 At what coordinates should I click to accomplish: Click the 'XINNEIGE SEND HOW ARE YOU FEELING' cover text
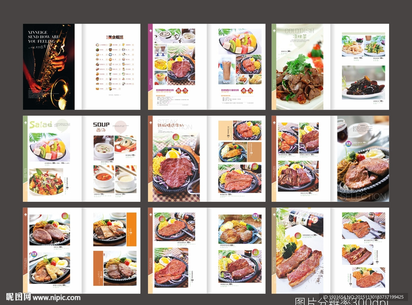coord(43,37)
